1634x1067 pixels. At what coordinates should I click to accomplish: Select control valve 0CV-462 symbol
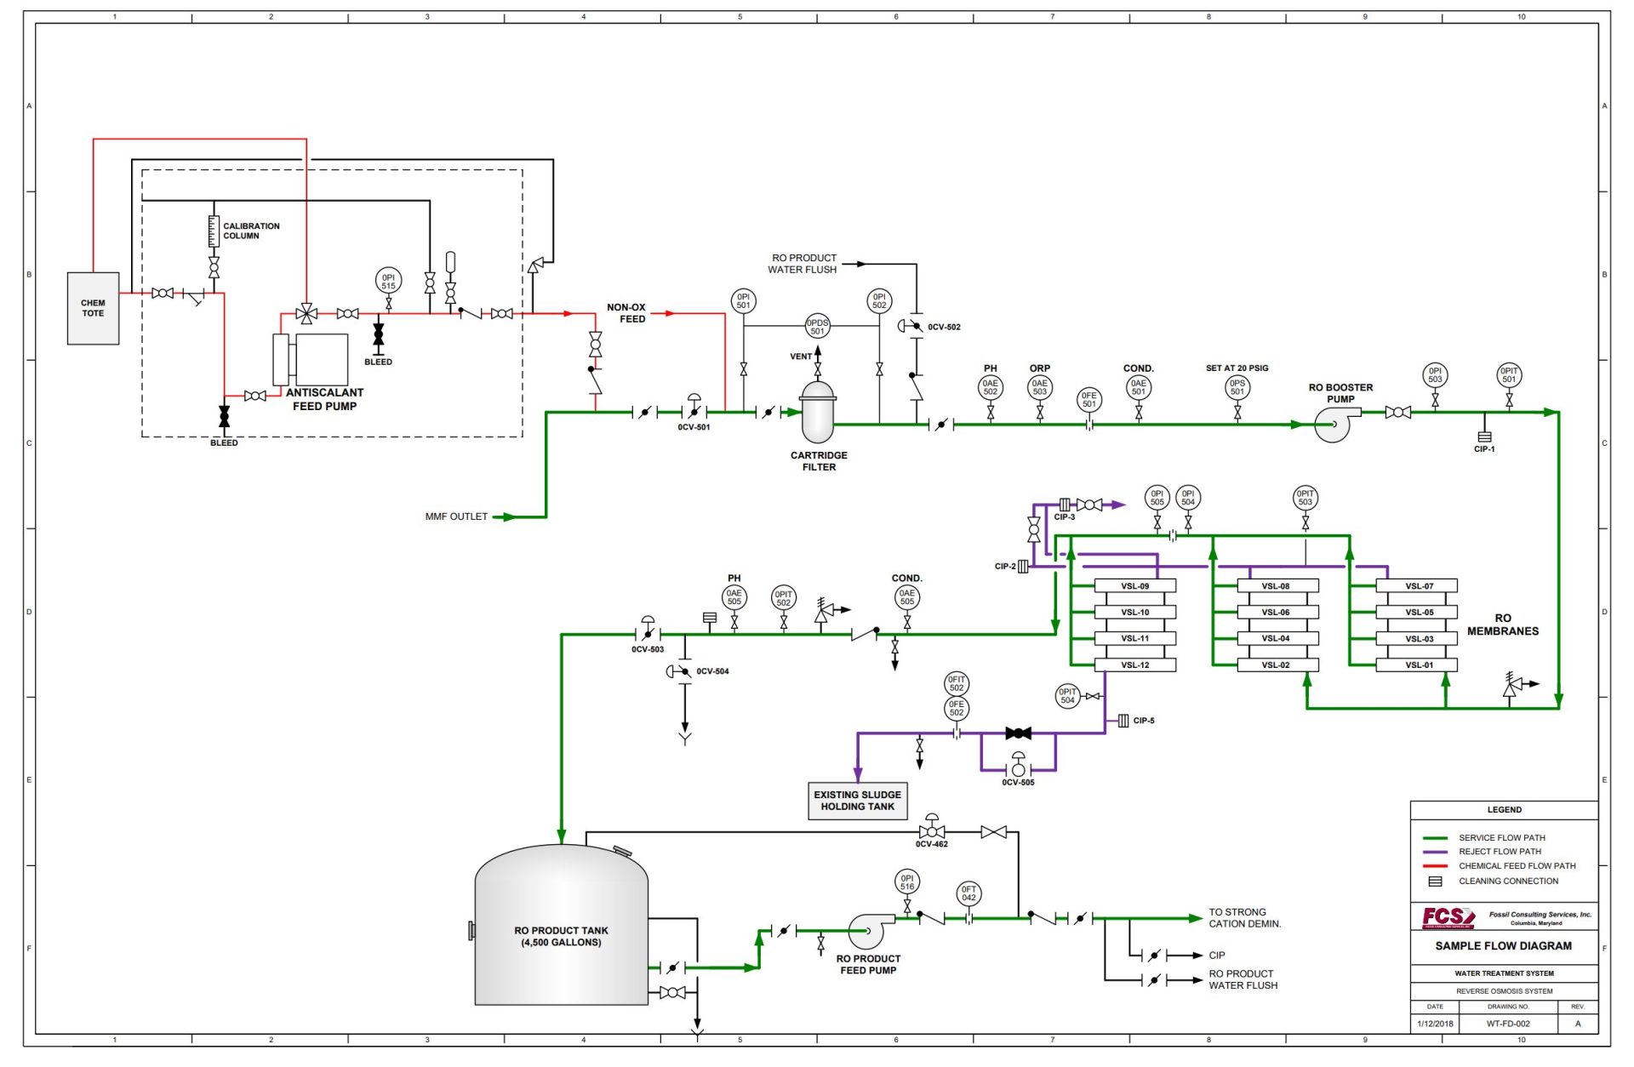click(932, 826)
